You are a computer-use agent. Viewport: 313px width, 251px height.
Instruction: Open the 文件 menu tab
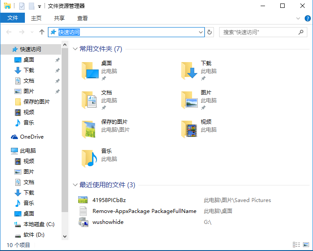(13, 18)
